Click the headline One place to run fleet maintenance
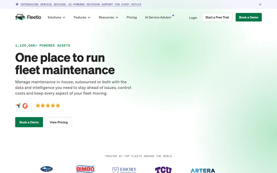 (x=65, y=64)
